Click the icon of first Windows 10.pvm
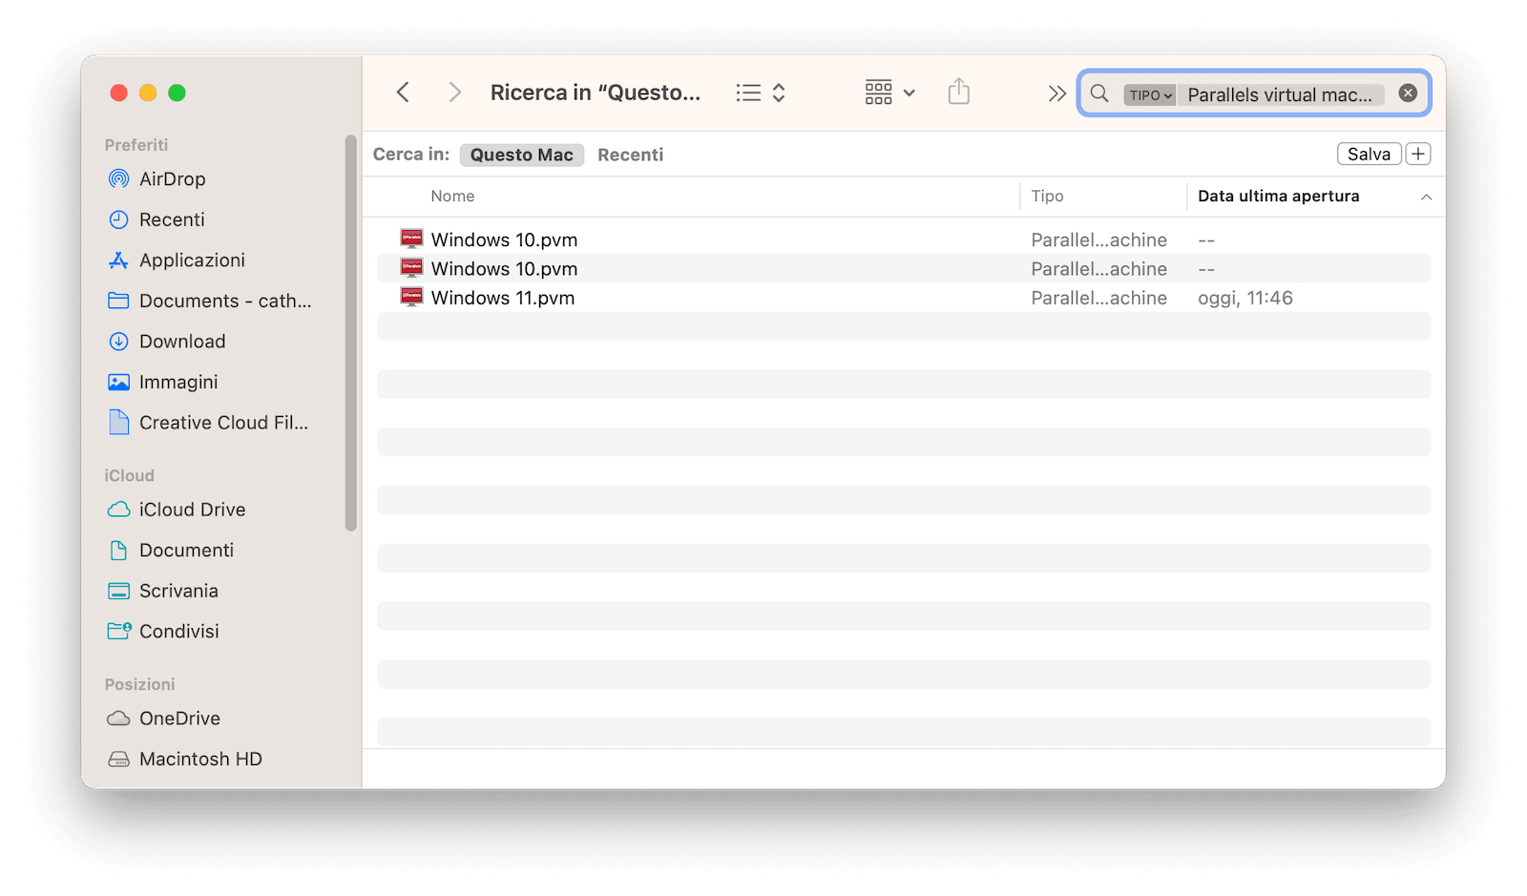The height and width of the screenshot is (896, 1527). pos(411,239)
